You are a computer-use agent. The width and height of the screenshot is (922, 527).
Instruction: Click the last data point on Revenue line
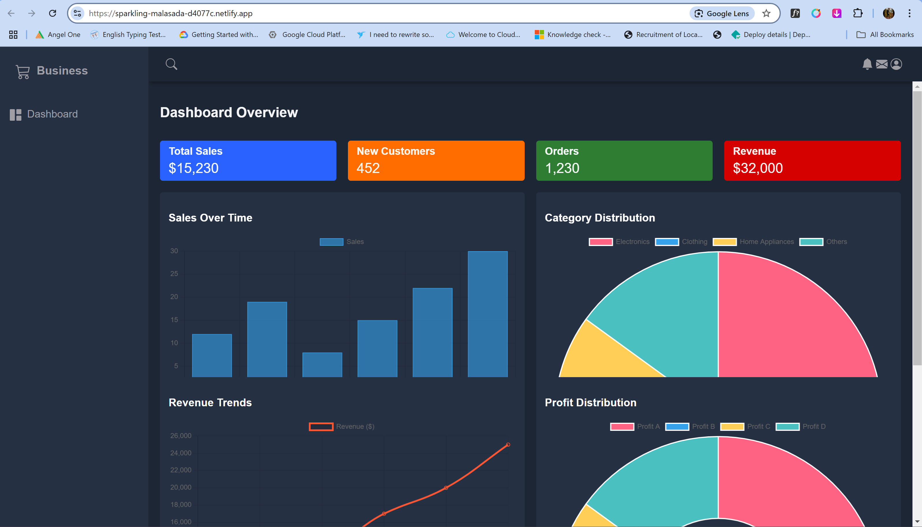point(508,444)
